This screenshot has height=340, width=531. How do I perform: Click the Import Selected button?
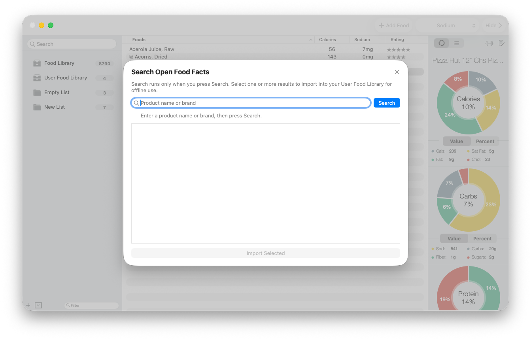pos(266,253)
